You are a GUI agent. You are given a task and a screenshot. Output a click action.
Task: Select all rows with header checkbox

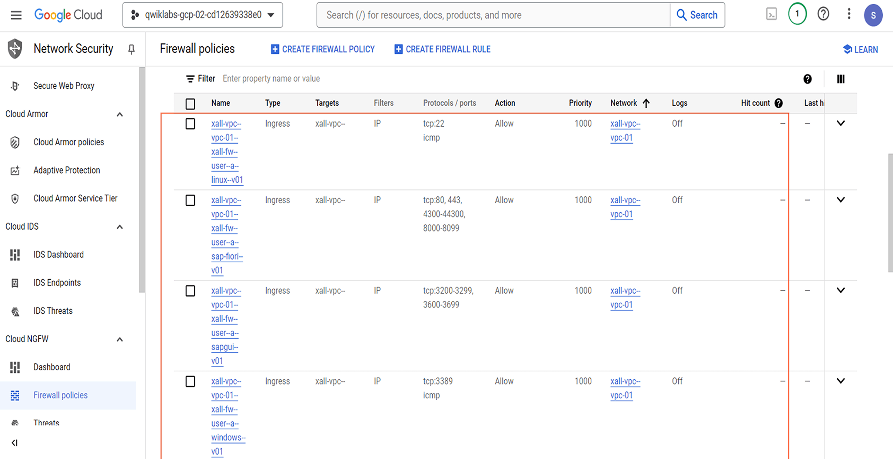(x=190, y=103)
